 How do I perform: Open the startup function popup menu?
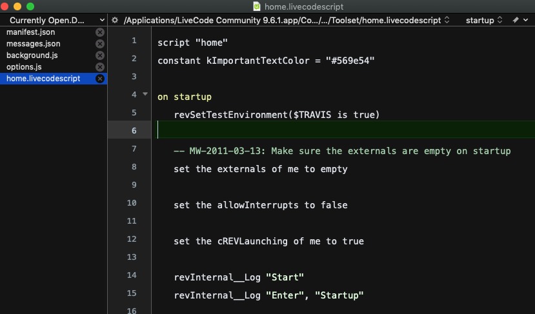(483, 20)
